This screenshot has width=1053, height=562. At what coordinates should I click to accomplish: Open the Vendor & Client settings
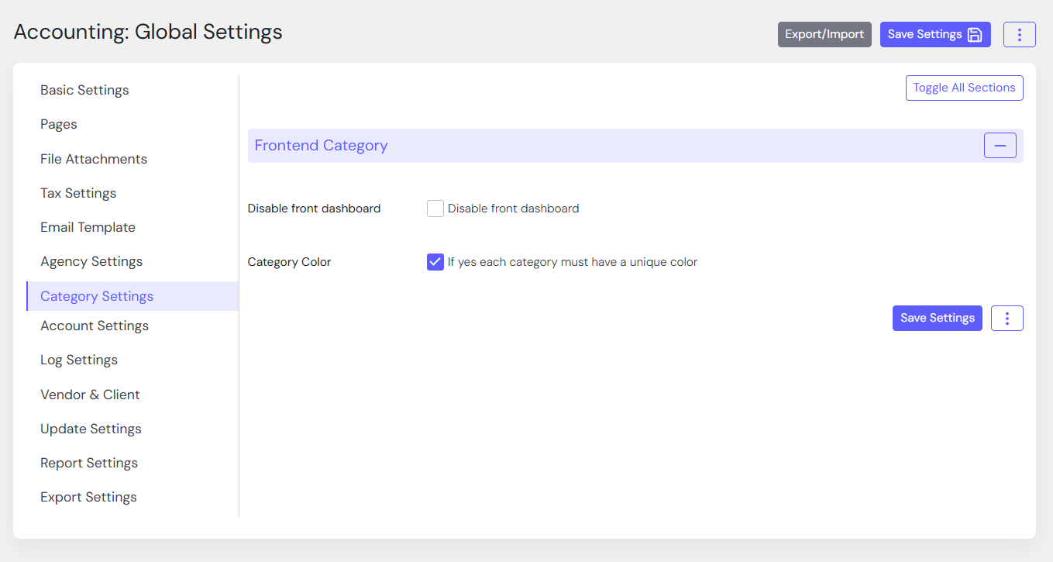(90, 395)
